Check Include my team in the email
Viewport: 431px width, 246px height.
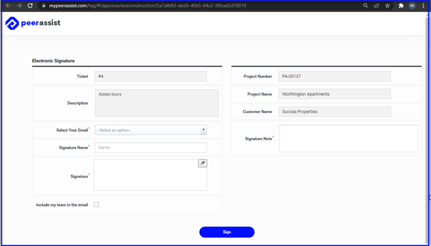coord(96,205)
